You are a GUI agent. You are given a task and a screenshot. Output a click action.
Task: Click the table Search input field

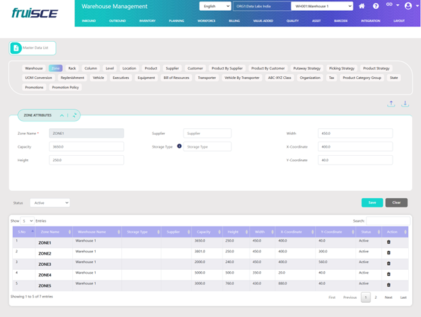pos(388,221)
